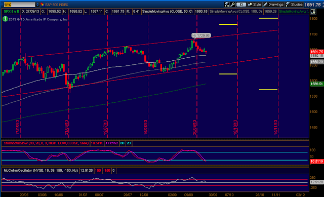
Task: Click the 28/10 date on the bottom time axis
Action: point(260,195)
